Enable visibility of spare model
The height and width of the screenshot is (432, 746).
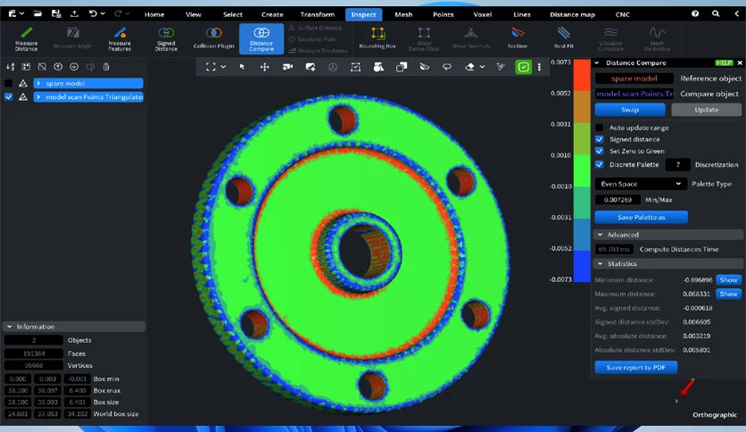pos(8,83)
